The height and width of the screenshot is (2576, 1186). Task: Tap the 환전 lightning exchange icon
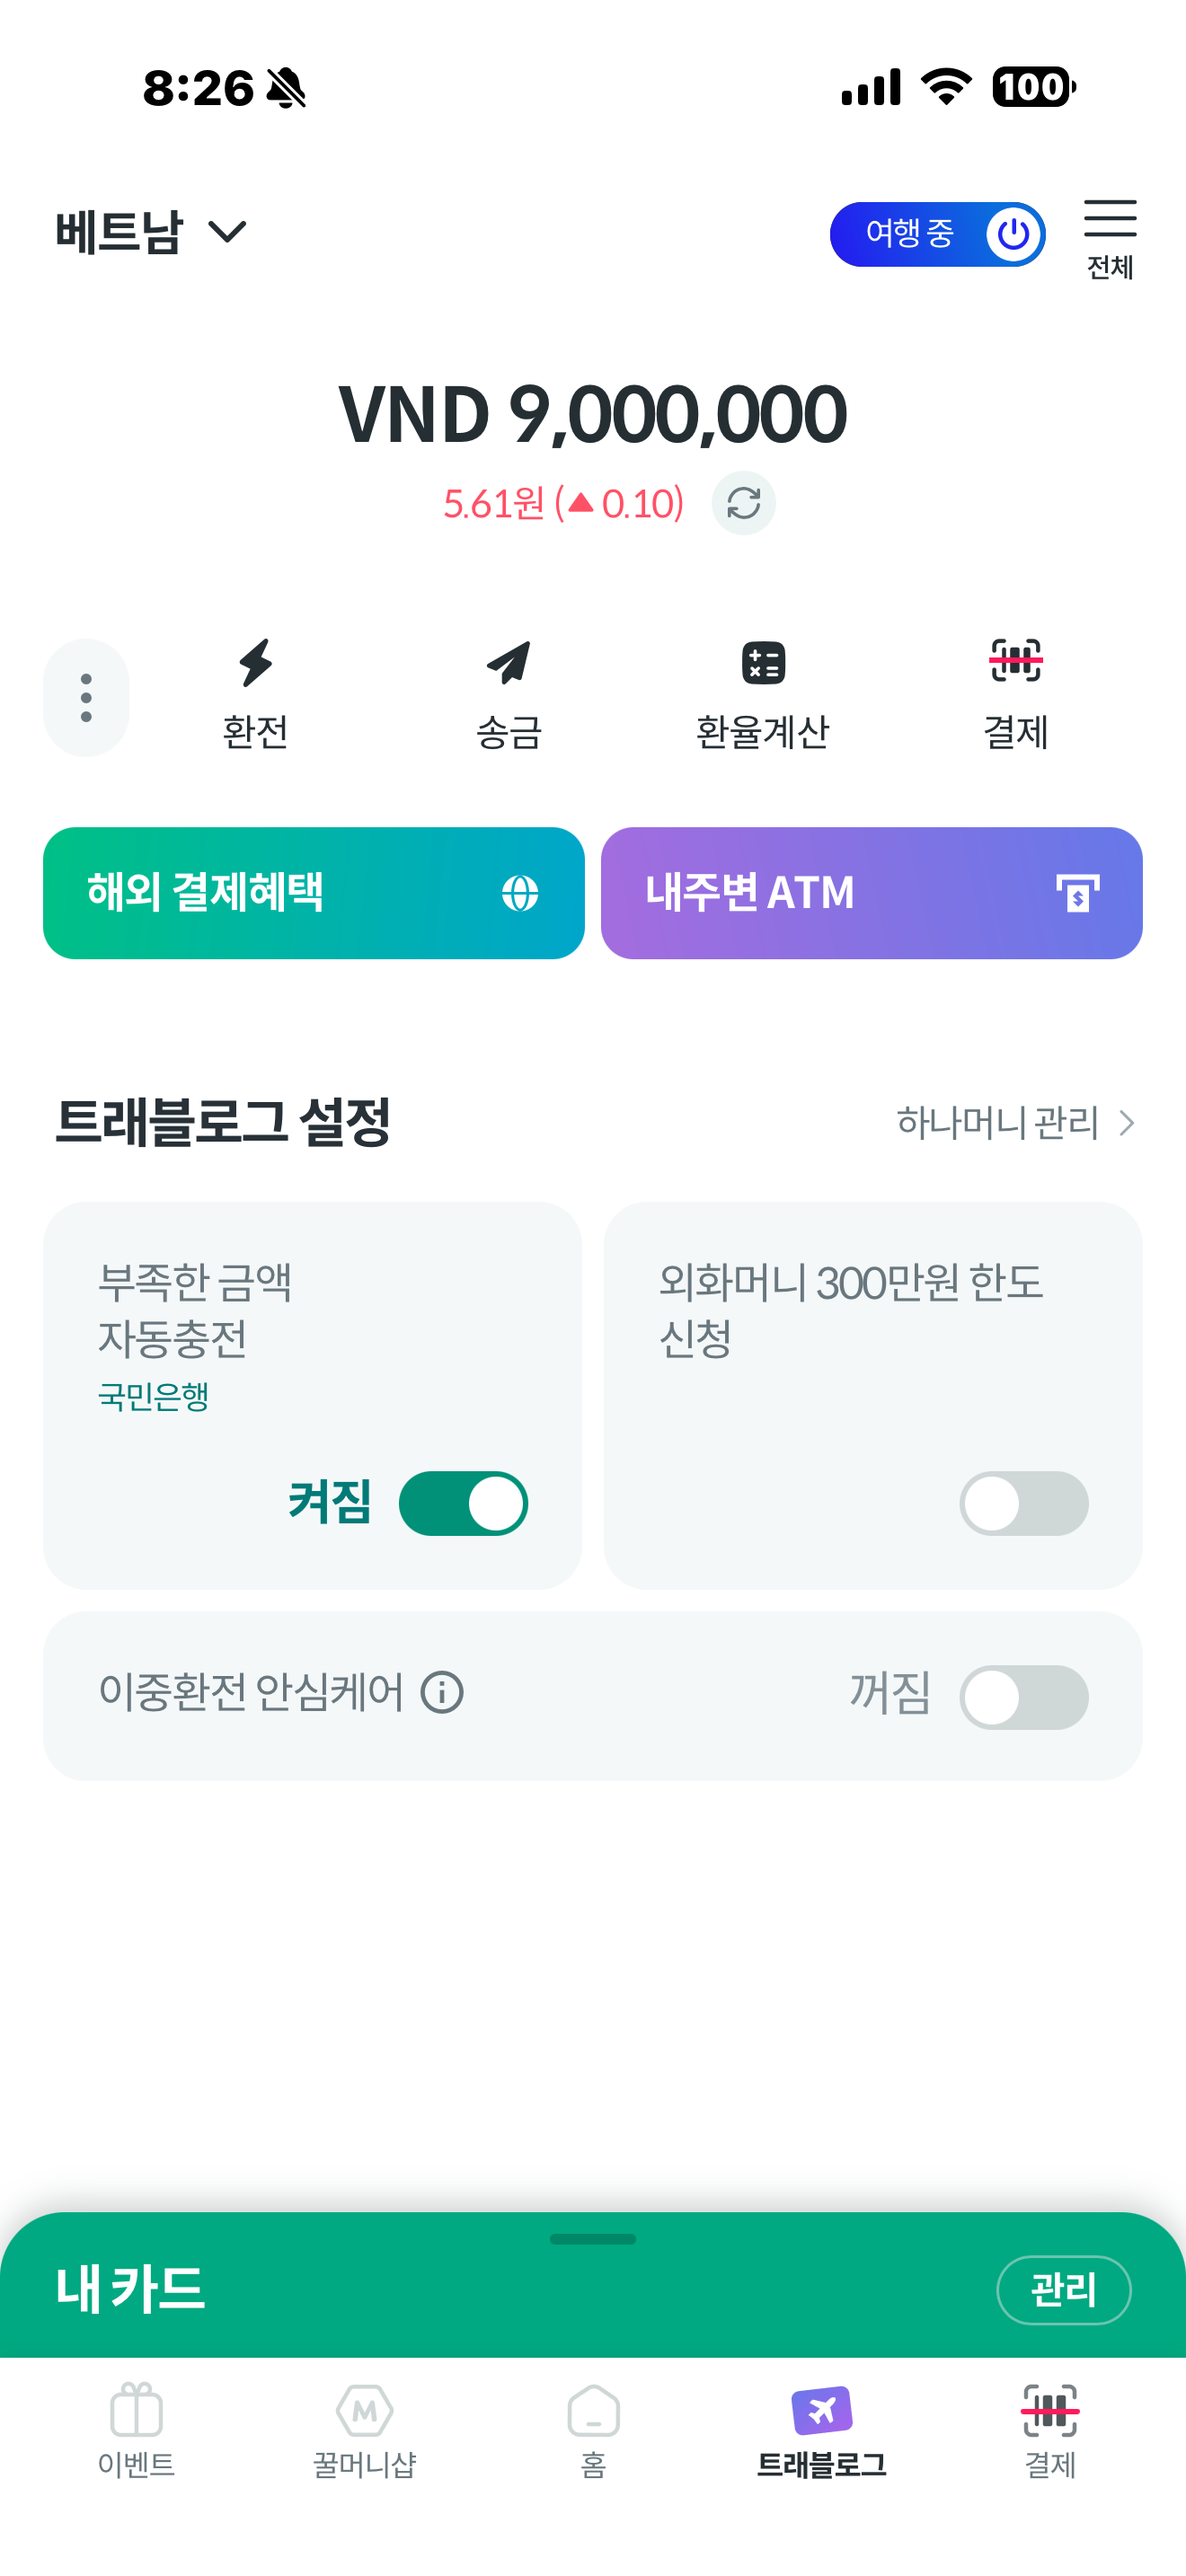point(256,664)
